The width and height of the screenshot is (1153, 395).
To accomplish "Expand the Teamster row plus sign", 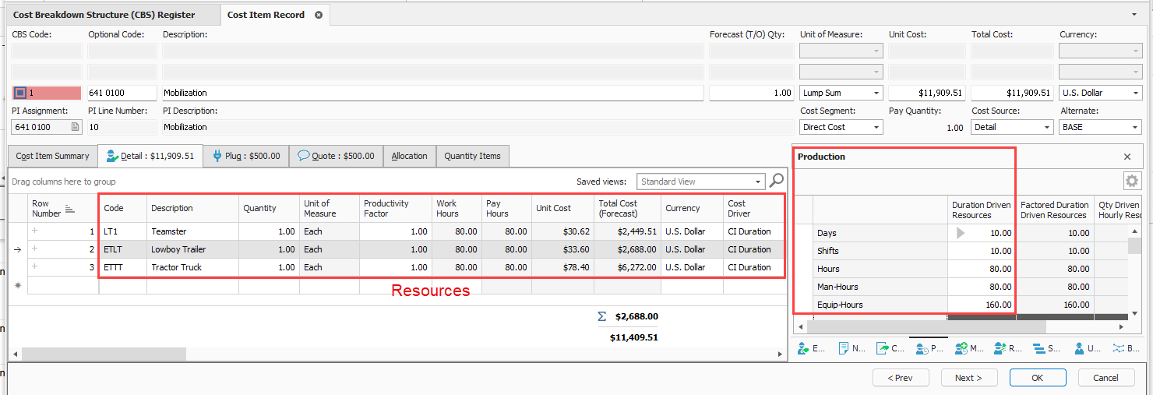I will (x=34, y=231).
